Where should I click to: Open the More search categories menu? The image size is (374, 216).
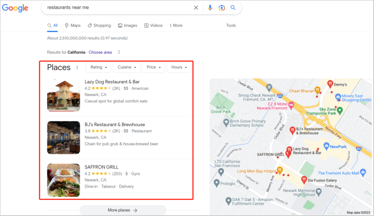pyautogui.click(x=176, y=25)
